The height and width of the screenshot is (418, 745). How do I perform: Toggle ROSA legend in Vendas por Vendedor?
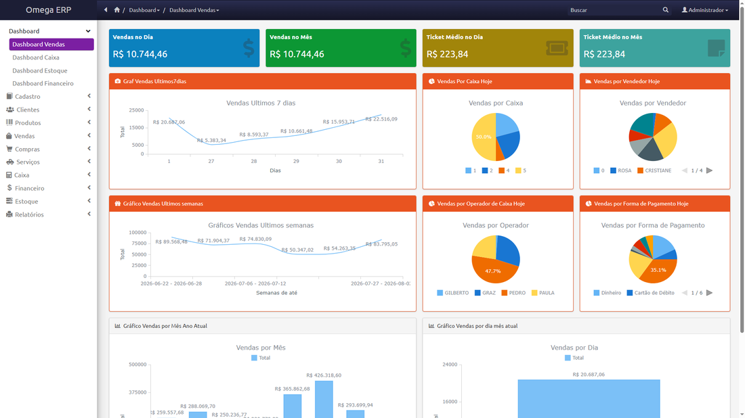coord(621,171)
